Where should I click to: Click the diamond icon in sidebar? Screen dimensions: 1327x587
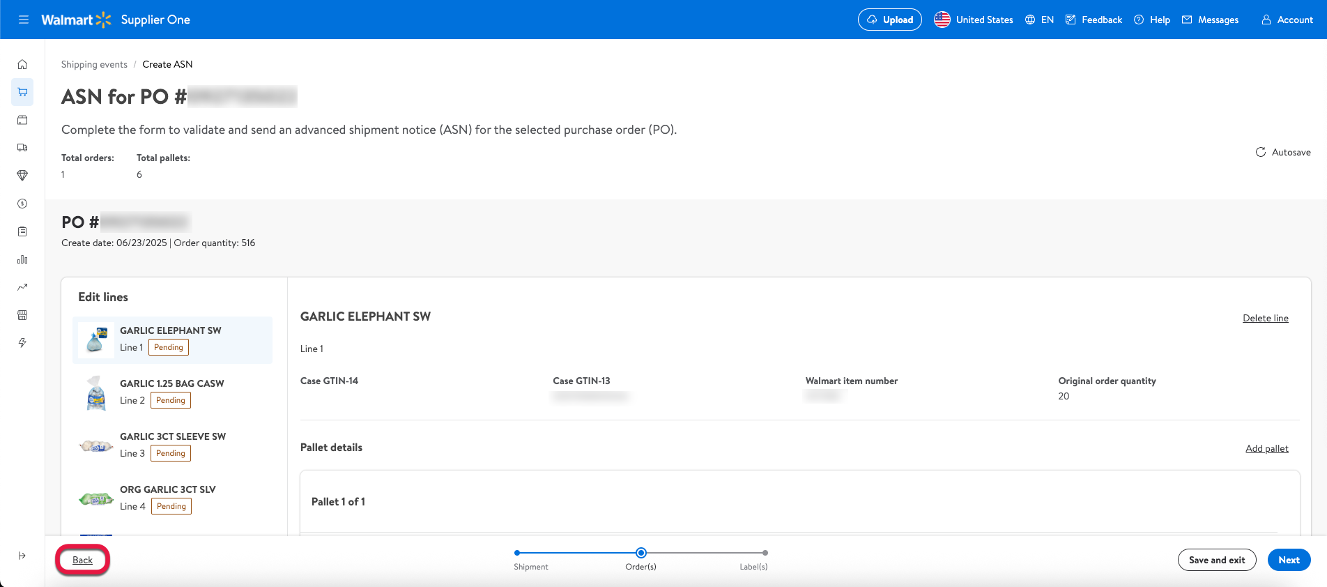(x=22, y=176)
